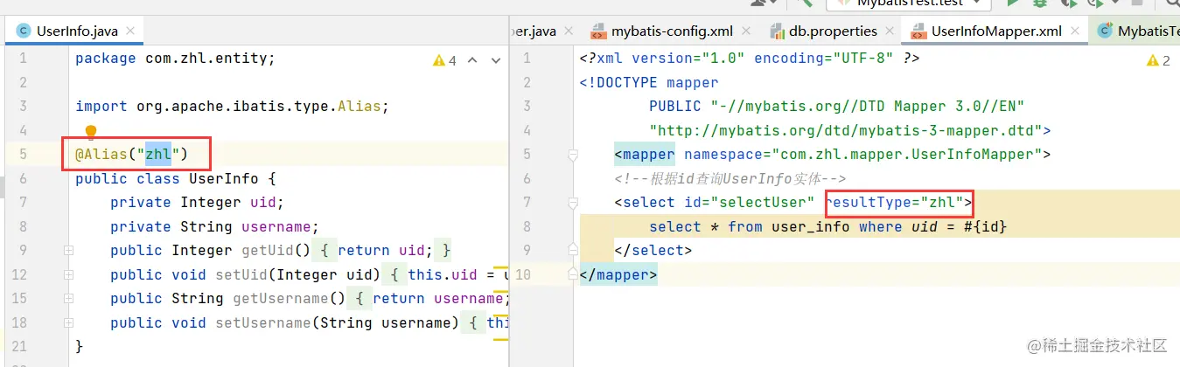
Task: Click the highlighted 'zhl' string in UserInfo.java
Action: 158,155
